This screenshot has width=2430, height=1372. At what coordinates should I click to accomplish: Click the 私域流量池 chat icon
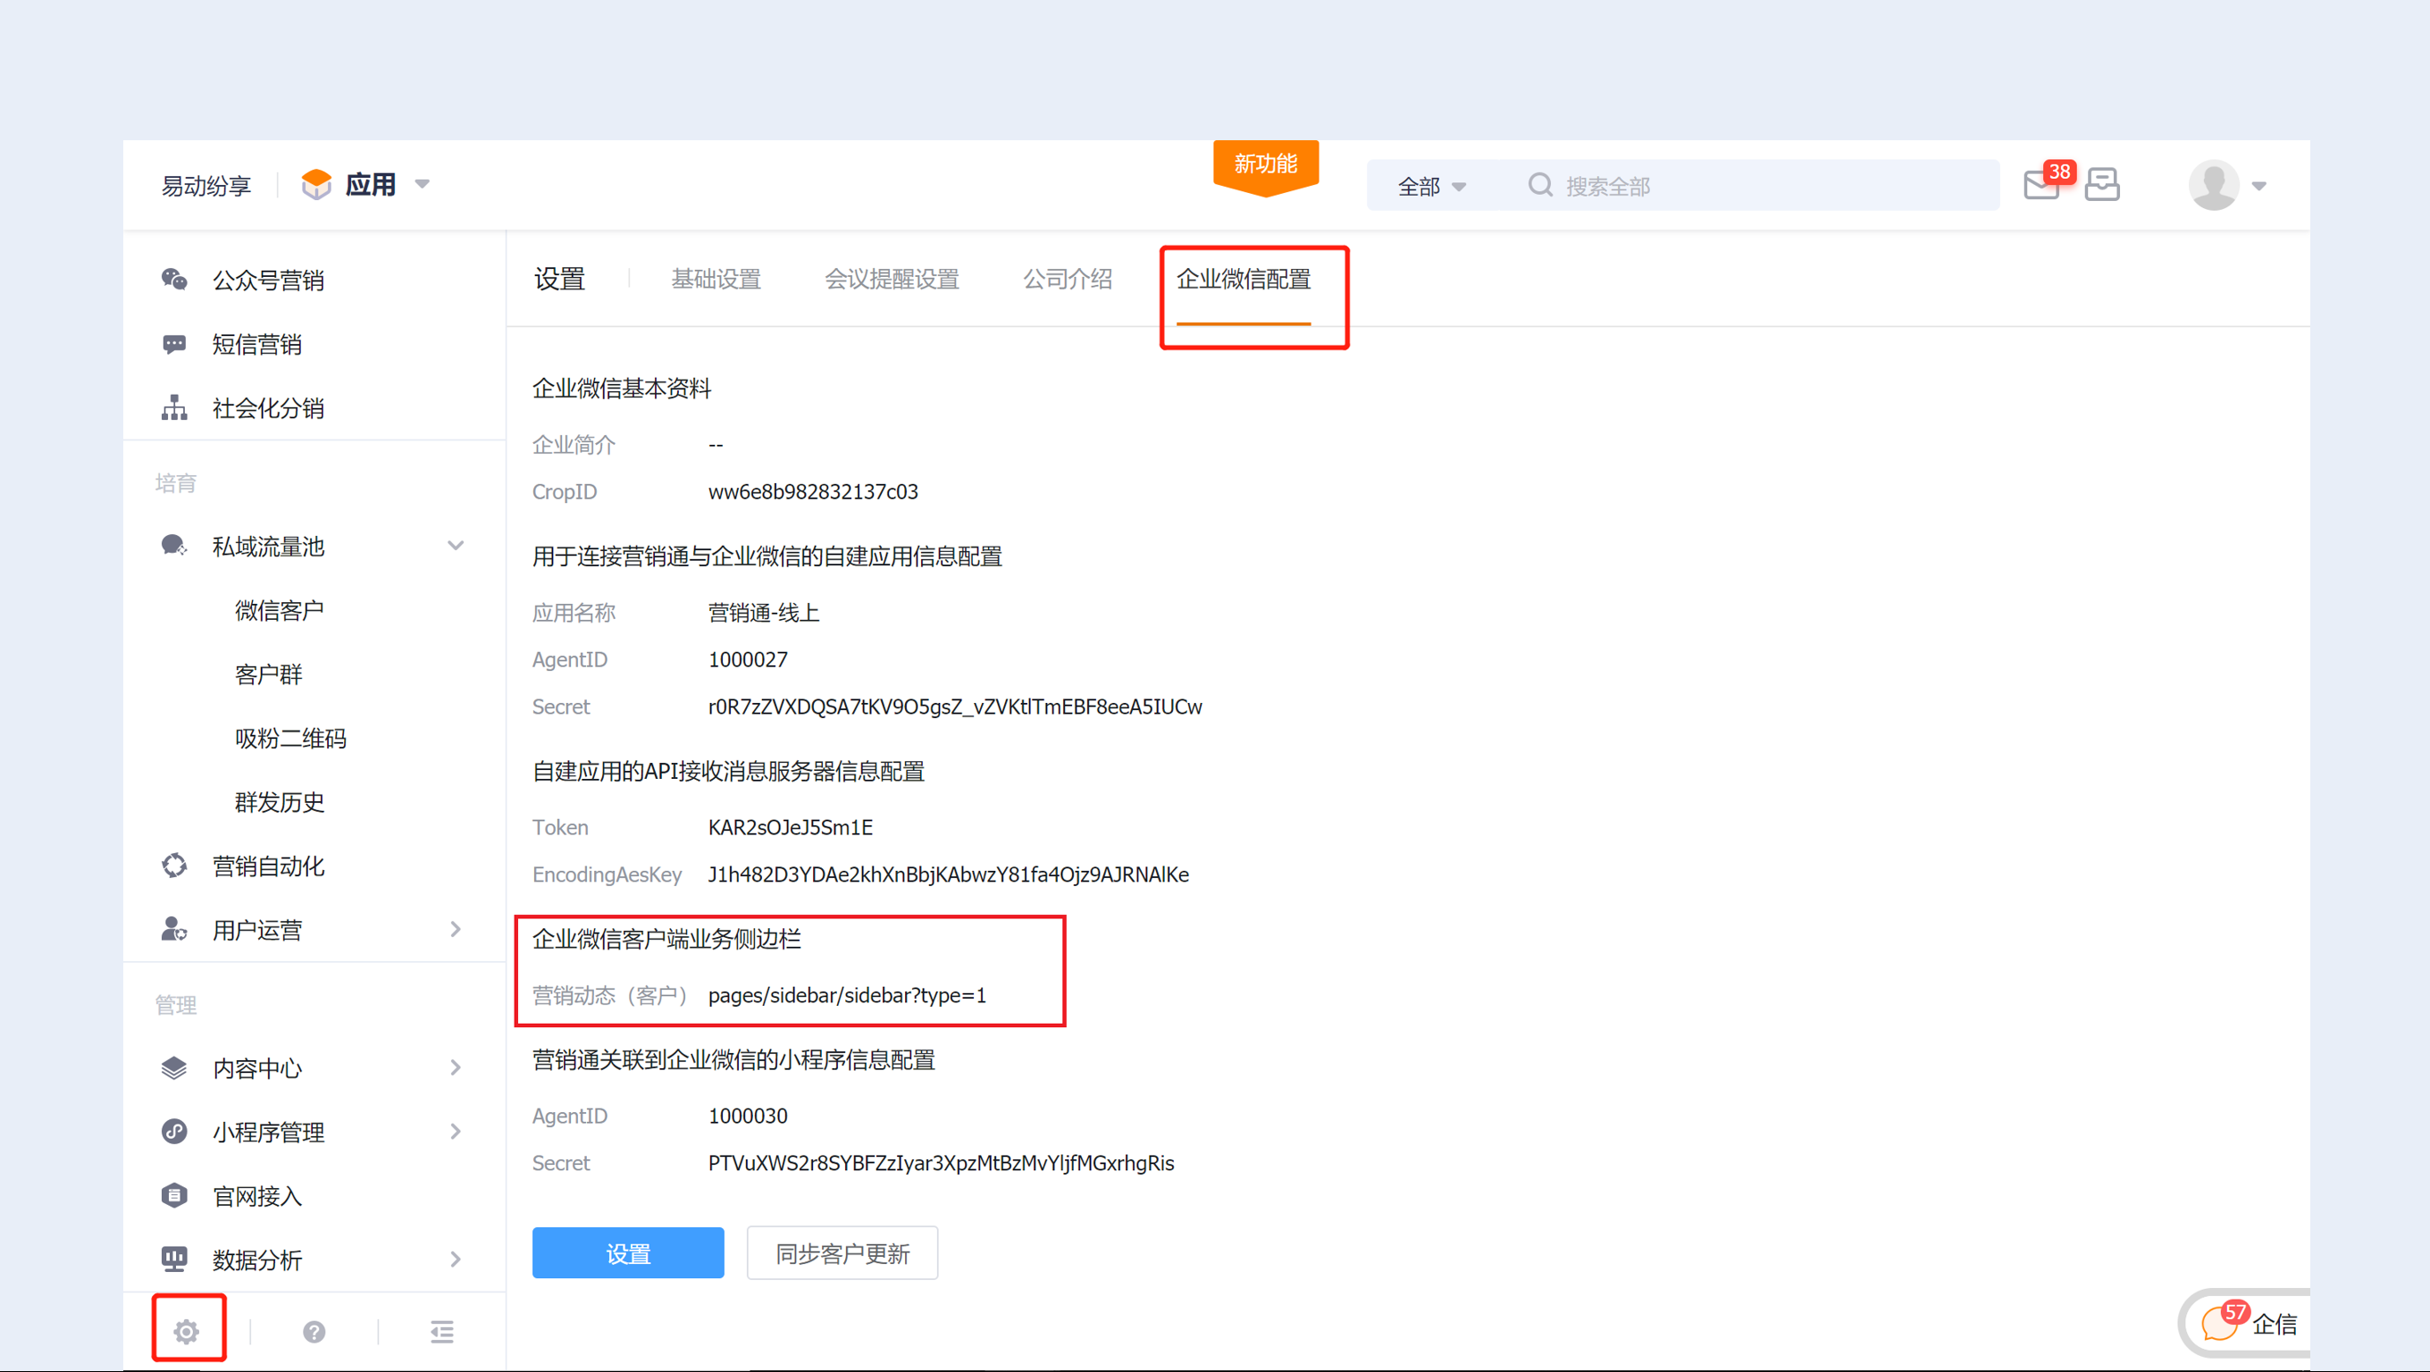(x=174, y=546)
